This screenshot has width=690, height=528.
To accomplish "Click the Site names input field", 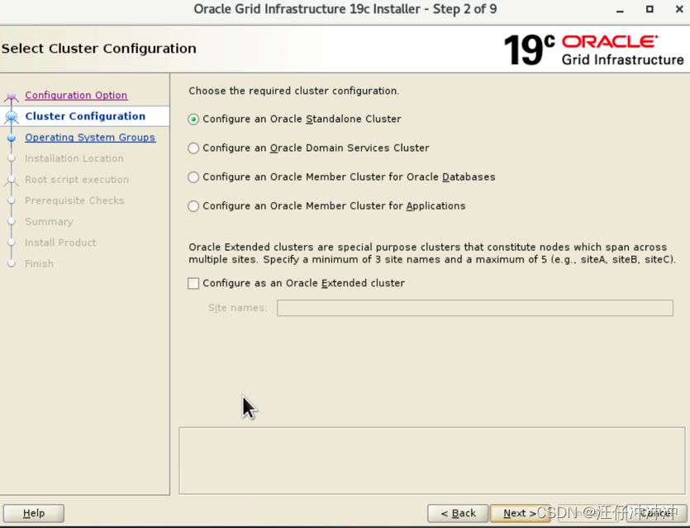I will (474, 308).
